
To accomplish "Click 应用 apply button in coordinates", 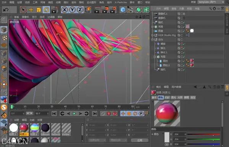I will click(x=140, y=140).
